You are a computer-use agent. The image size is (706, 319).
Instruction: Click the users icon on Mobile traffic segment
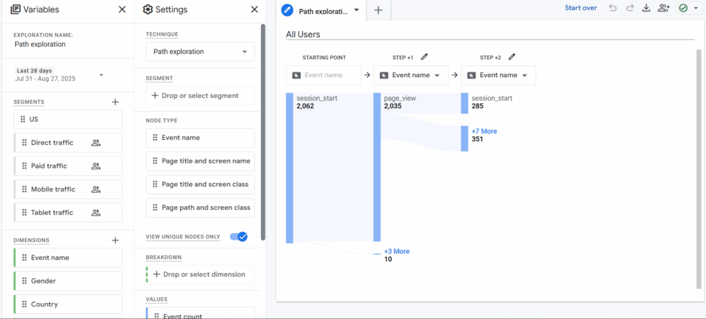[x=96, y=189]
